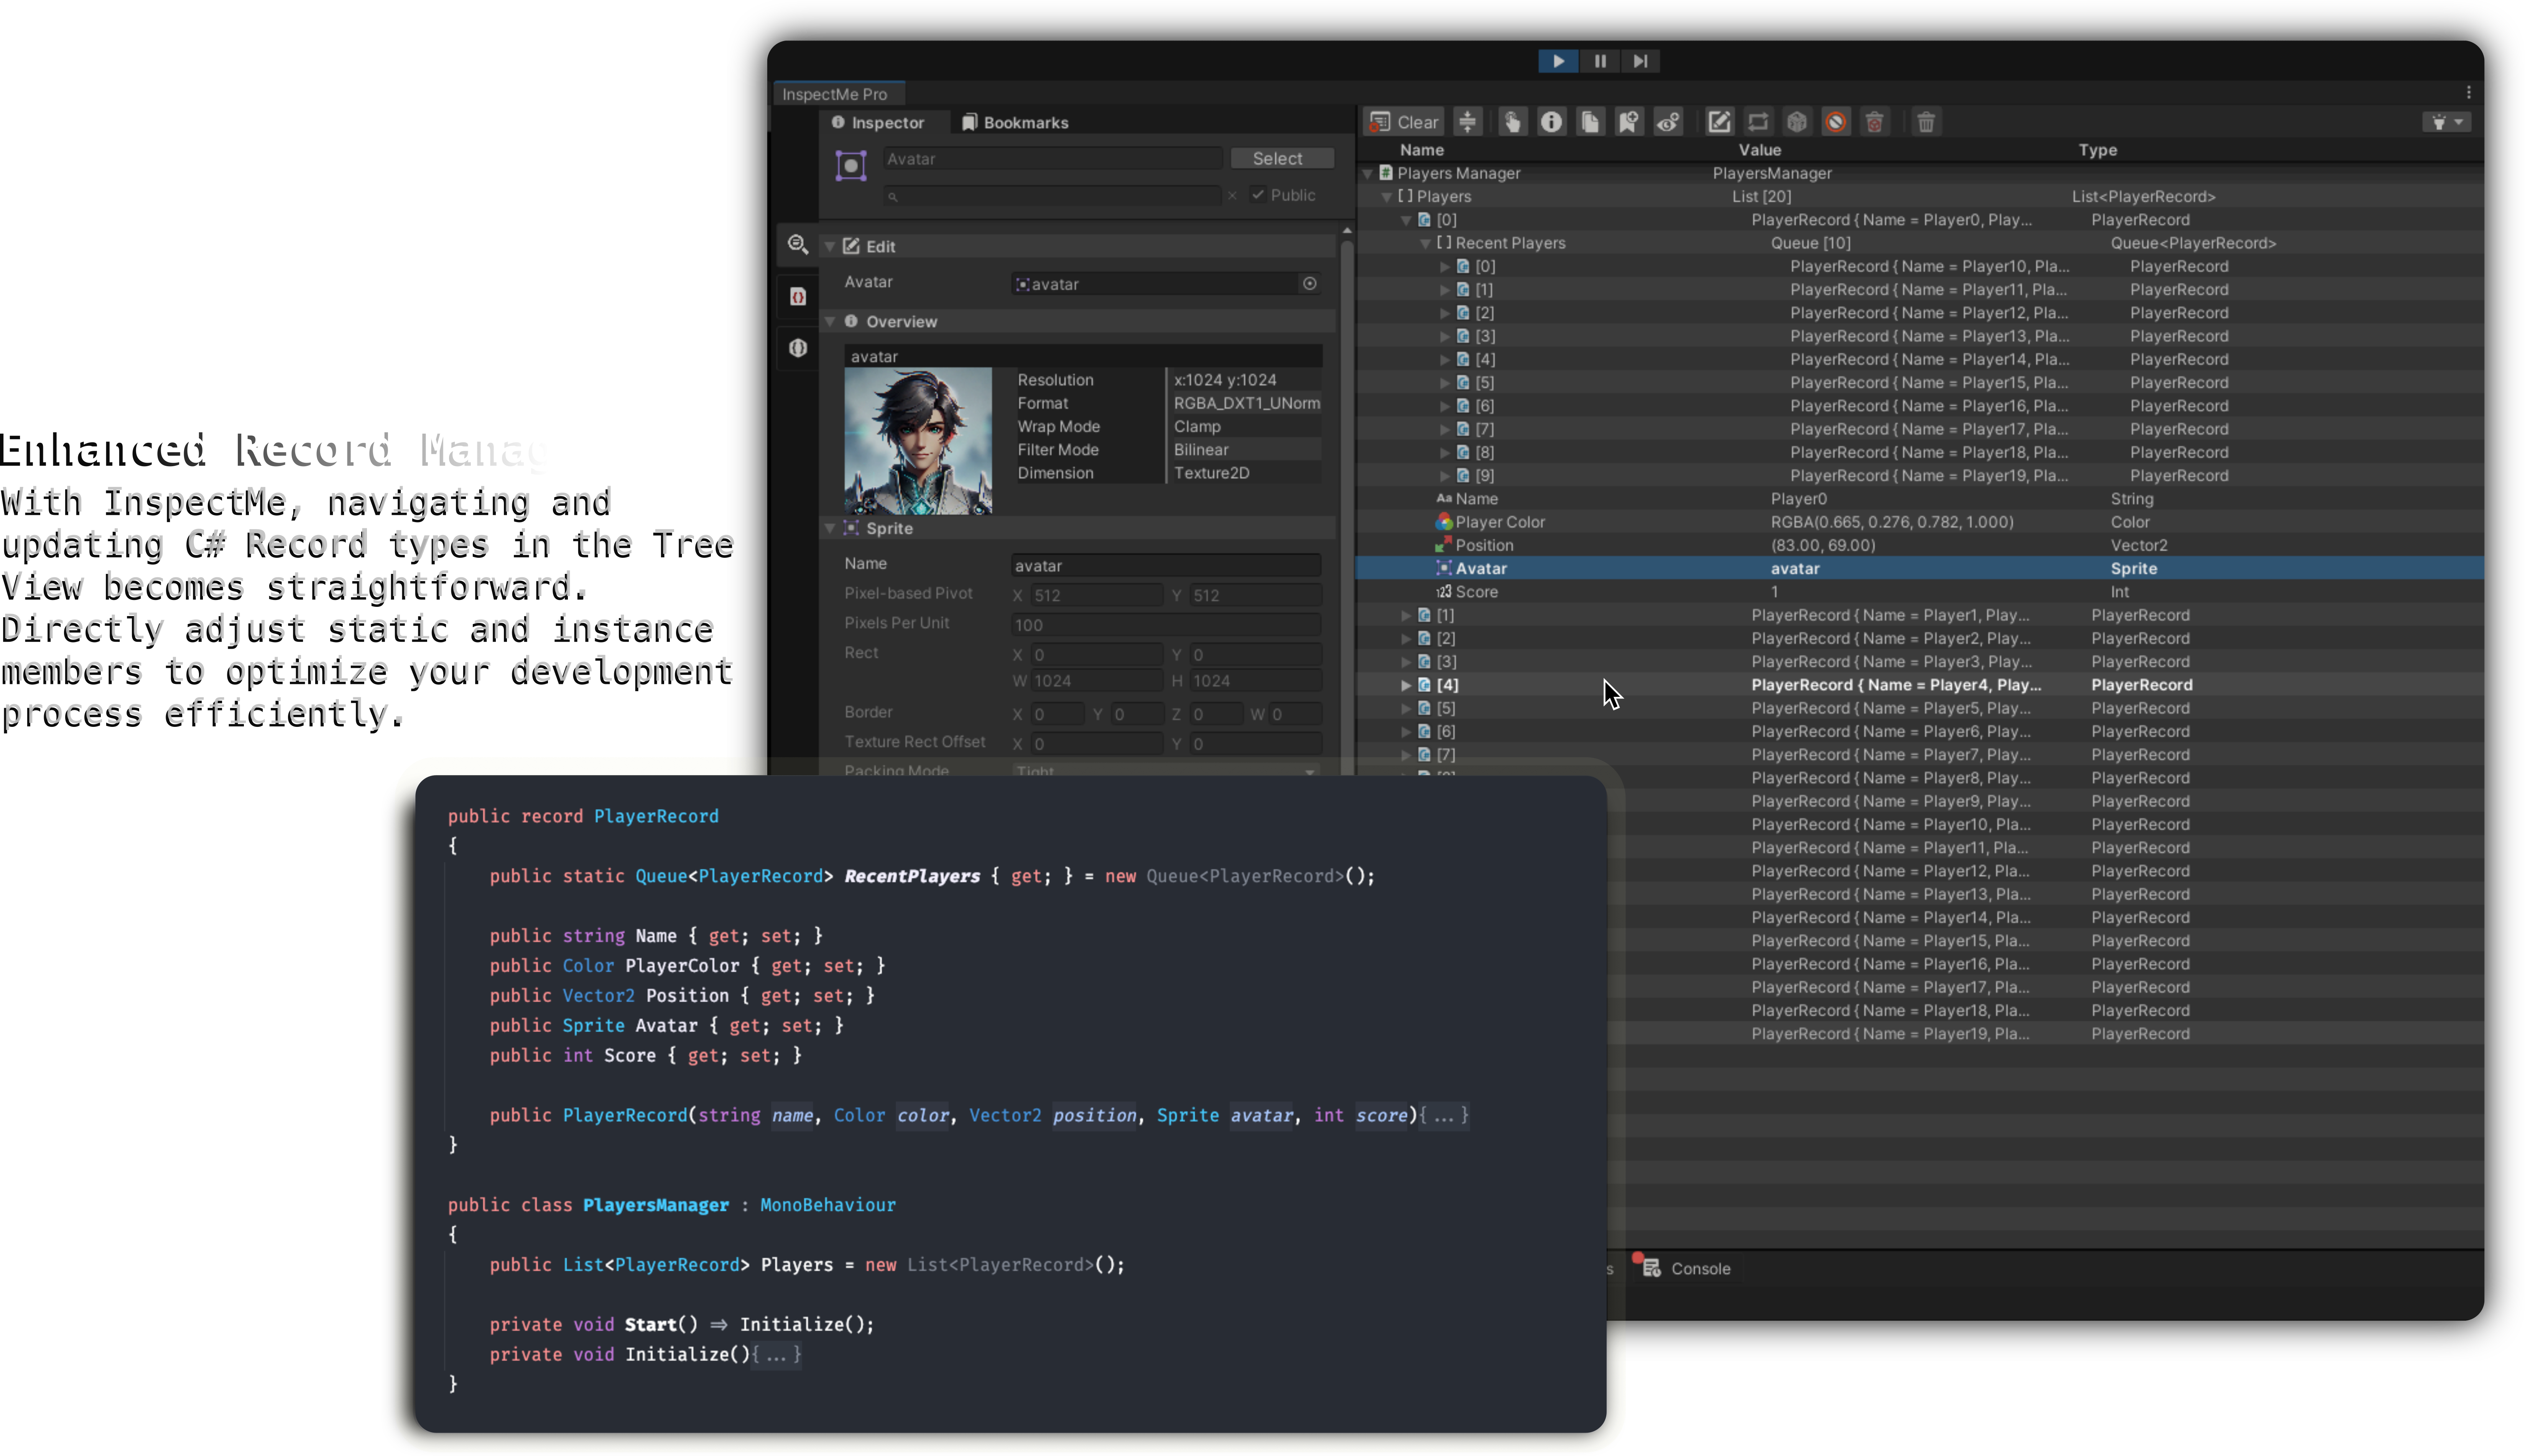This screenshot has width=2525, height=1456.
Task: Click the collapse-all rows icon next to Clear
Action: pyautogui.click(x=1467, y=122)
